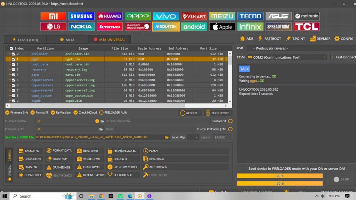Open the Super Map dropdown

193,137
